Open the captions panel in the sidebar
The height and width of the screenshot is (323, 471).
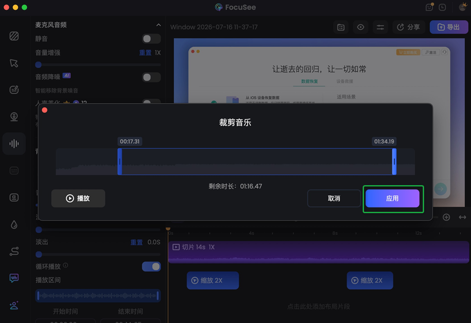tap(14, 171)
